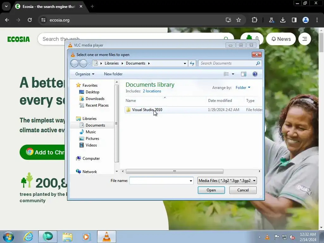Click the dialog back navigation arrow

point(74,63)
